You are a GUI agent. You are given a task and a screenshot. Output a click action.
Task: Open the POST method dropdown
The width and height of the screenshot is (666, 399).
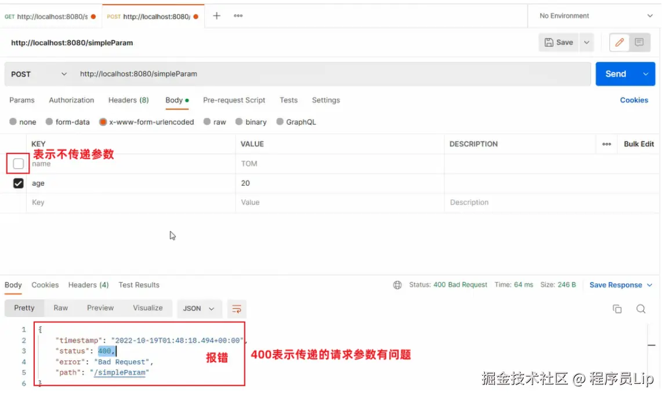(x=39, y=74)
